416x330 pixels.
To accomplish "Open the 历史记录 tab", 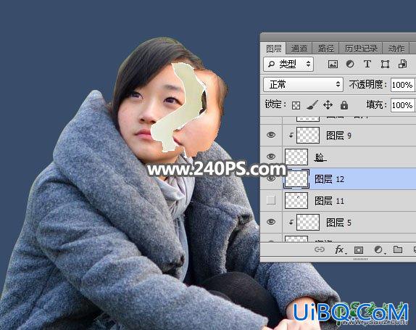I will point(361,49).
